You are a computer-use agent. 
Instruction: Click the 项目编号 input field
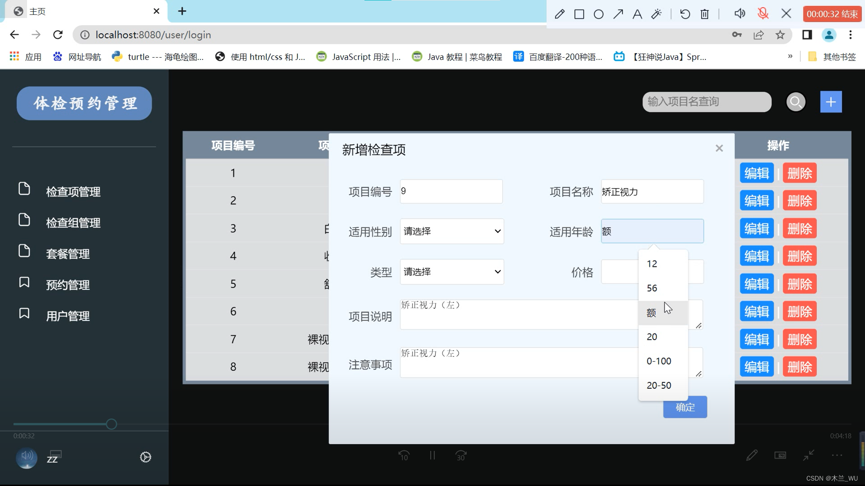pos(451,191)
